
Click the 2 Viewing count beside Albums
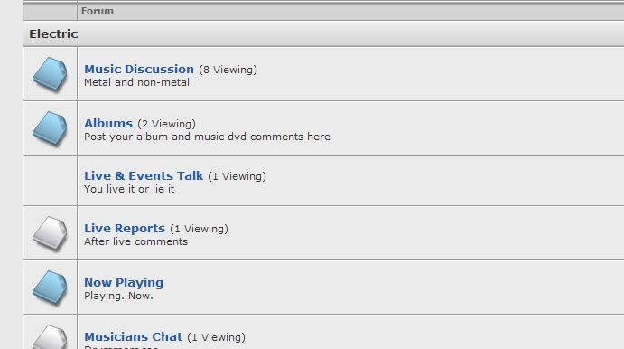tap(167, 124)
